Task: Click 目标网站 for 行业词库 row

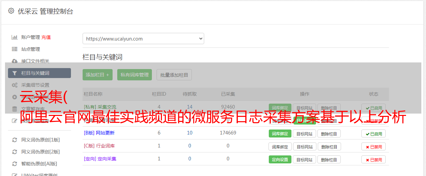Action: pyautogui.click(x=304, y=146)
